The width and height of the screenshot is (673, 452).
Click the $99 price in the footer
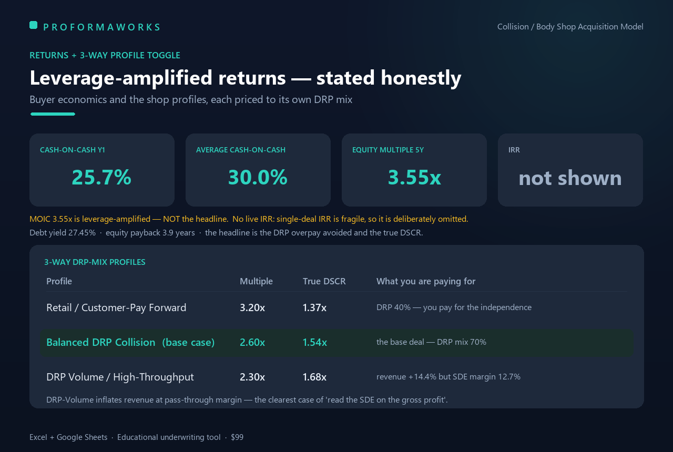(237, 437)
